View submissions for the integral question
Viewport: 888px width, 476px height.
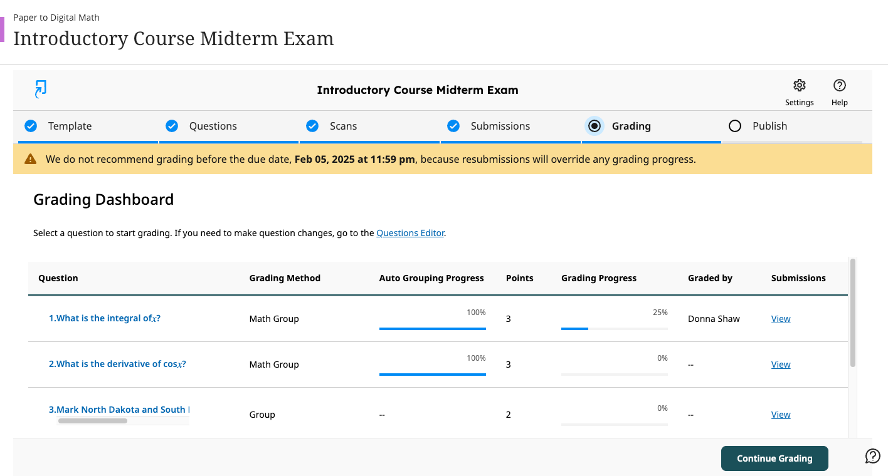pyautogui.click(x=781, y=318)
